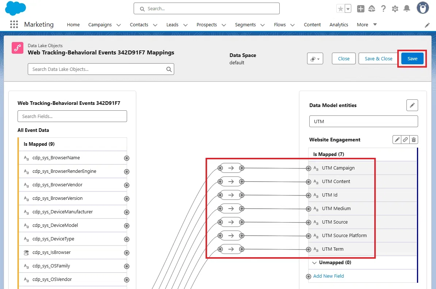Open the user profile avatar

pyautogui.click(x=422, y=8)
